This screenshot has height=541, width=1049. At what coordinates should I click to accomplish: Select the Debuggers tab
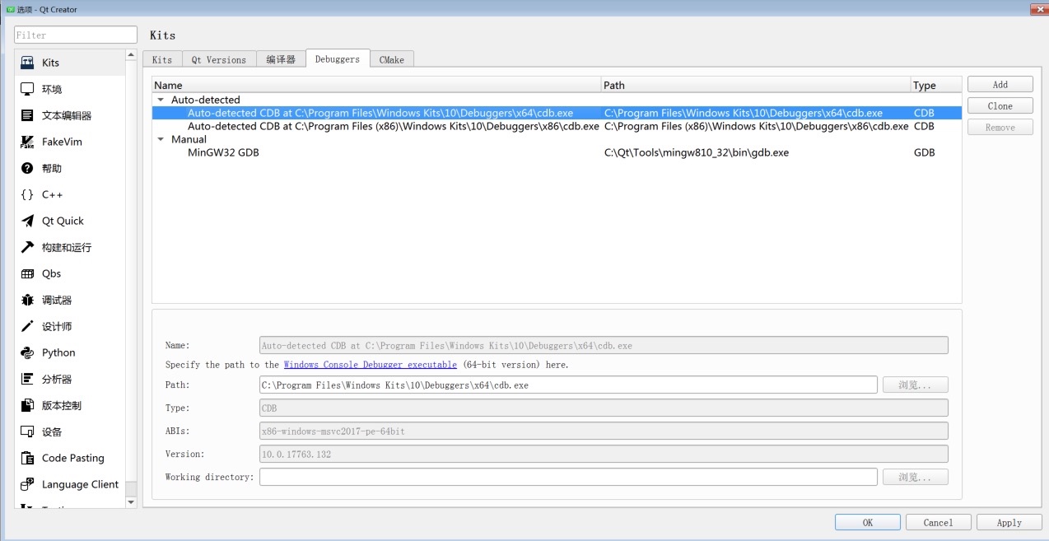click(338, 58)
